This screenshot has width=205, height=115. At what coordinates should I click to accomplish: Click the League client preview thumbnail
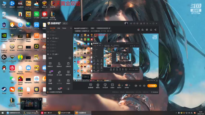click(x=31, y=104)
